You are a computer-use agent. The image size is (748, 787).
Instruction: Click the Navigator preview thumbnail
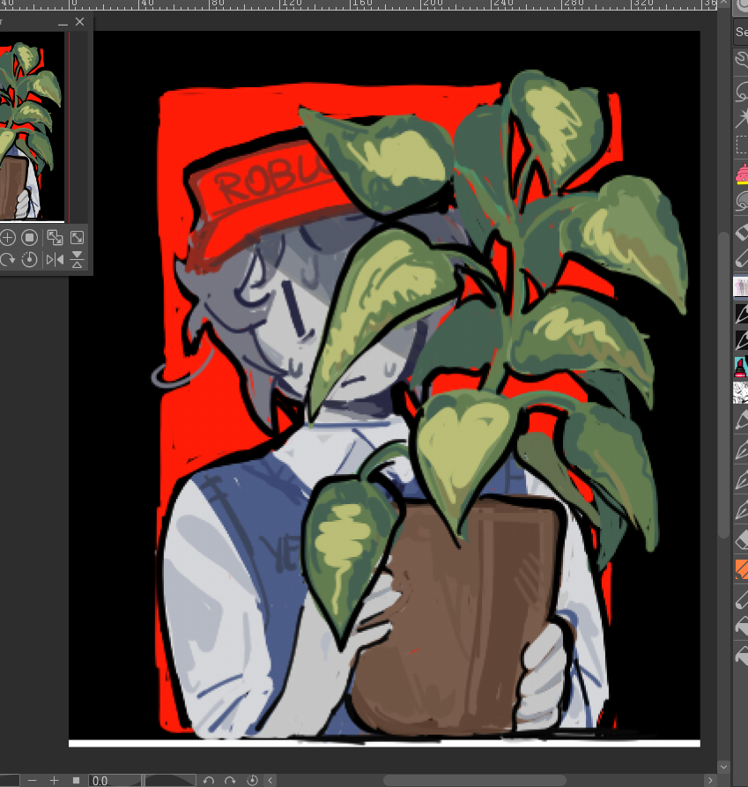coord(32,127)
